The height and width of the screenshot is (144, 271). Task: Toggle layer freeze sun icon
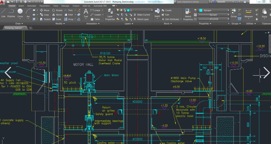pos(121,10)
